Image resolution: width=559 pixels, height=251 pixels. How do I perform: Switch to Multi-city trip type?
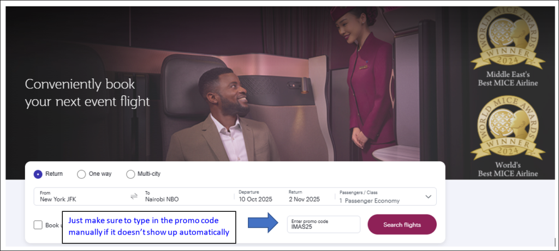point(130,174)
